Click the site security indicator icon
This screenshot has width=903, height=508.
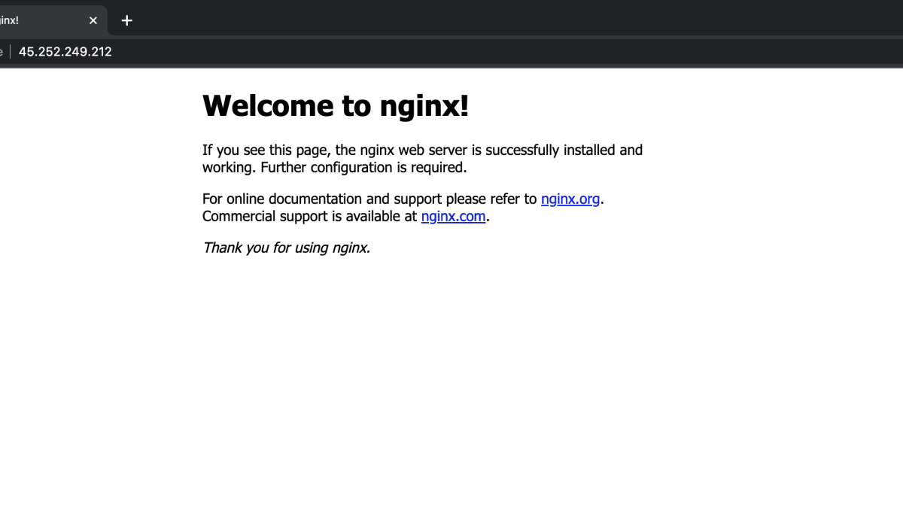click(x=2, y=51)
